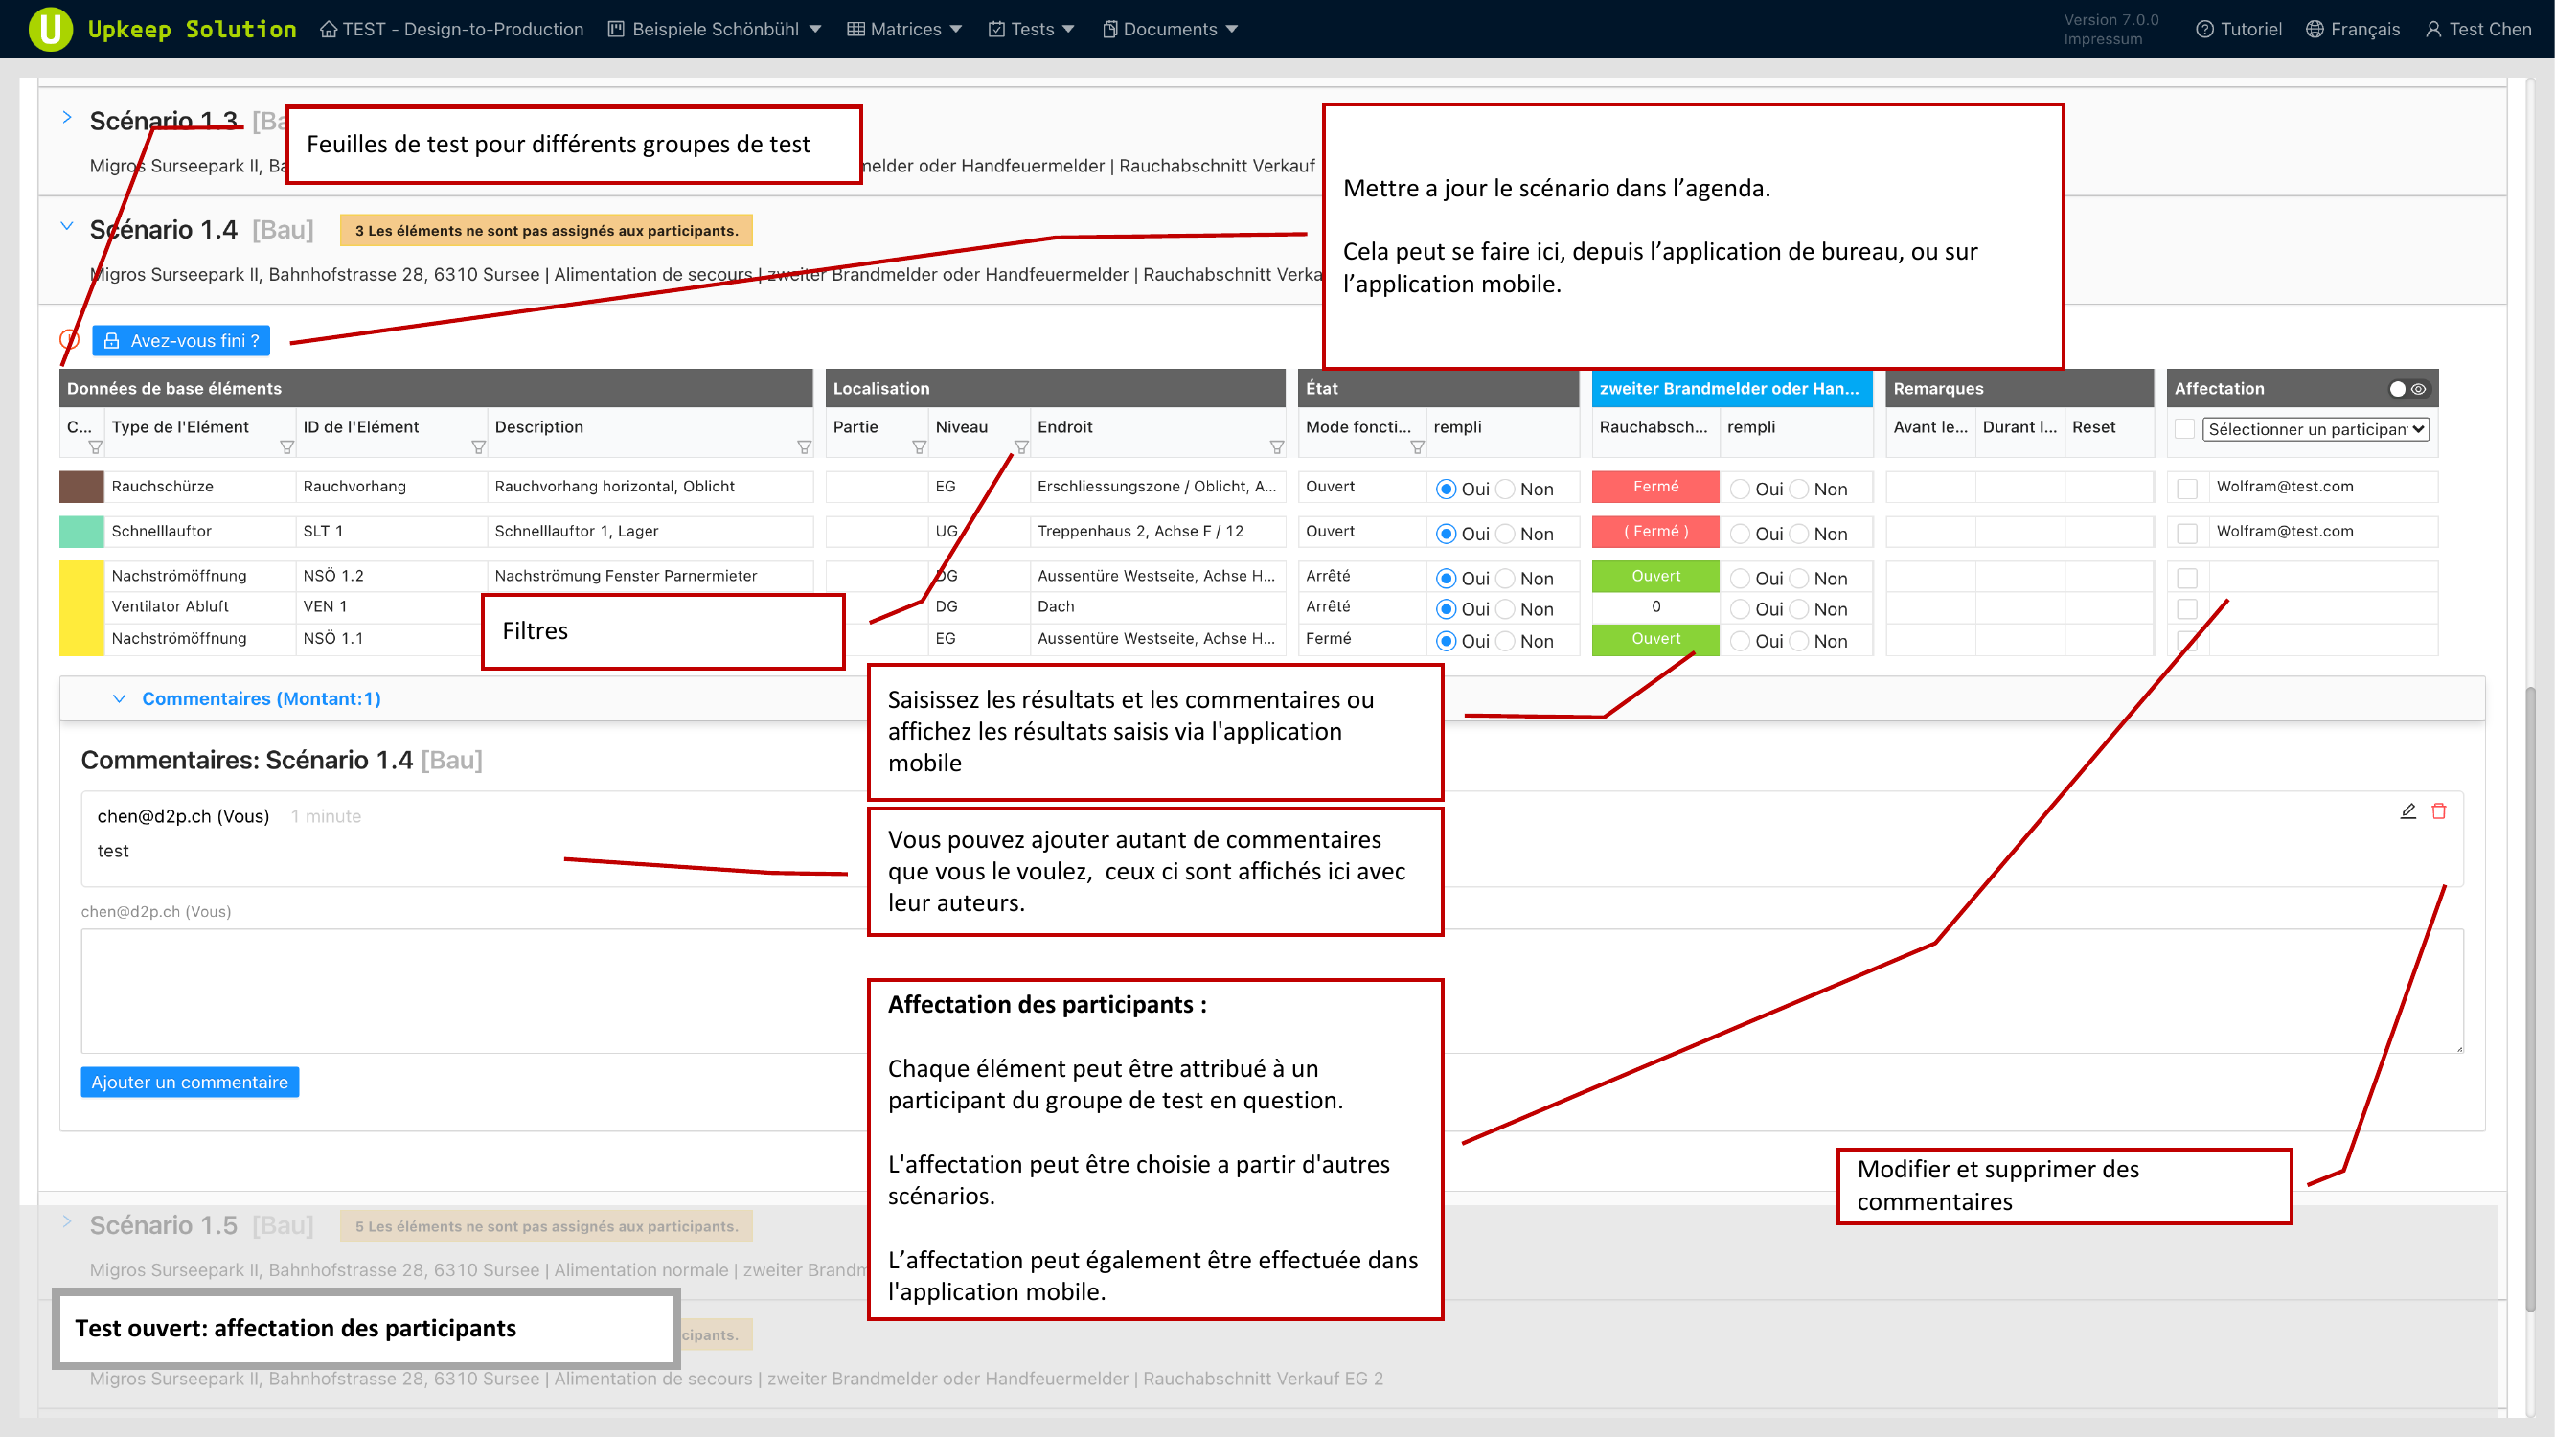Select Non for Schnelllauftor état rempli

[1506, 534]
